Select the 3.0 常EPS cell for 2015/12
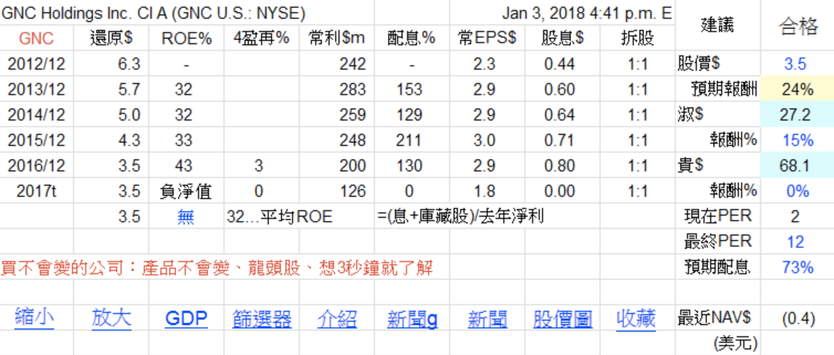 point(487,140)
